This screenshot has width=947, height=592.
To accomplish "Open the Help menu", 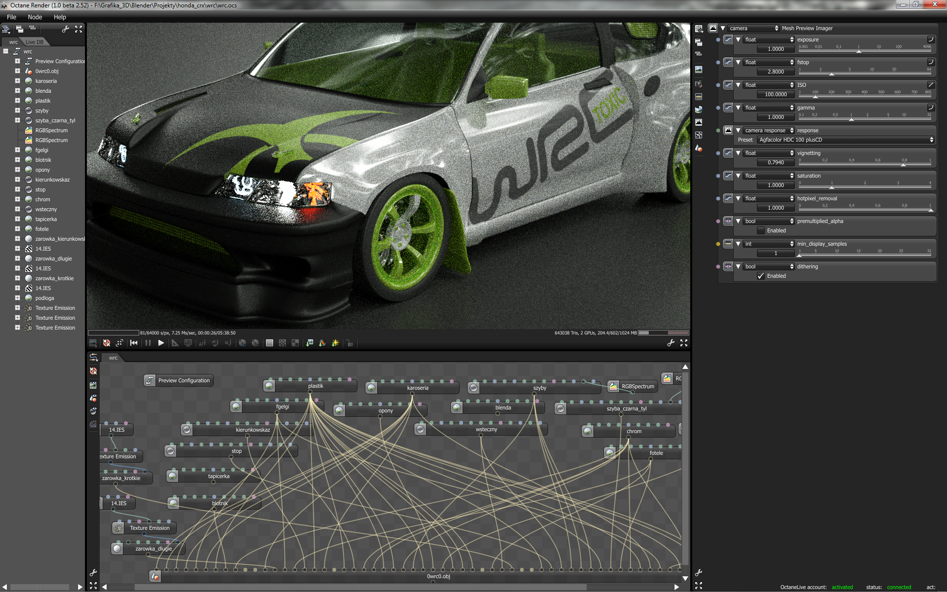I will point(60,17).
